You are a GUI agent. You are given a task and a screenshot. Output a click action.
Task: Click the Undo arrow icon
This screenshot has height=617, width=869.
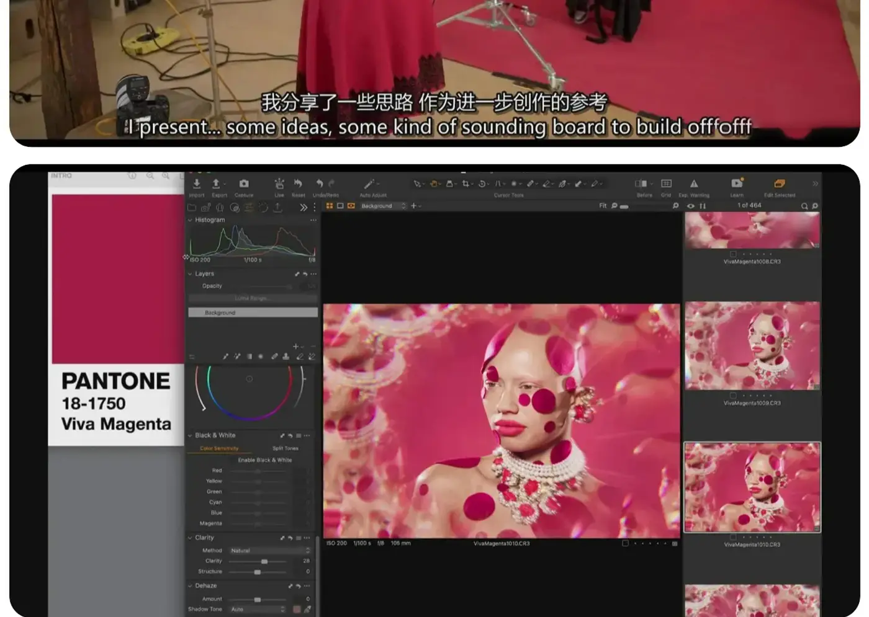tap(319, 184)
